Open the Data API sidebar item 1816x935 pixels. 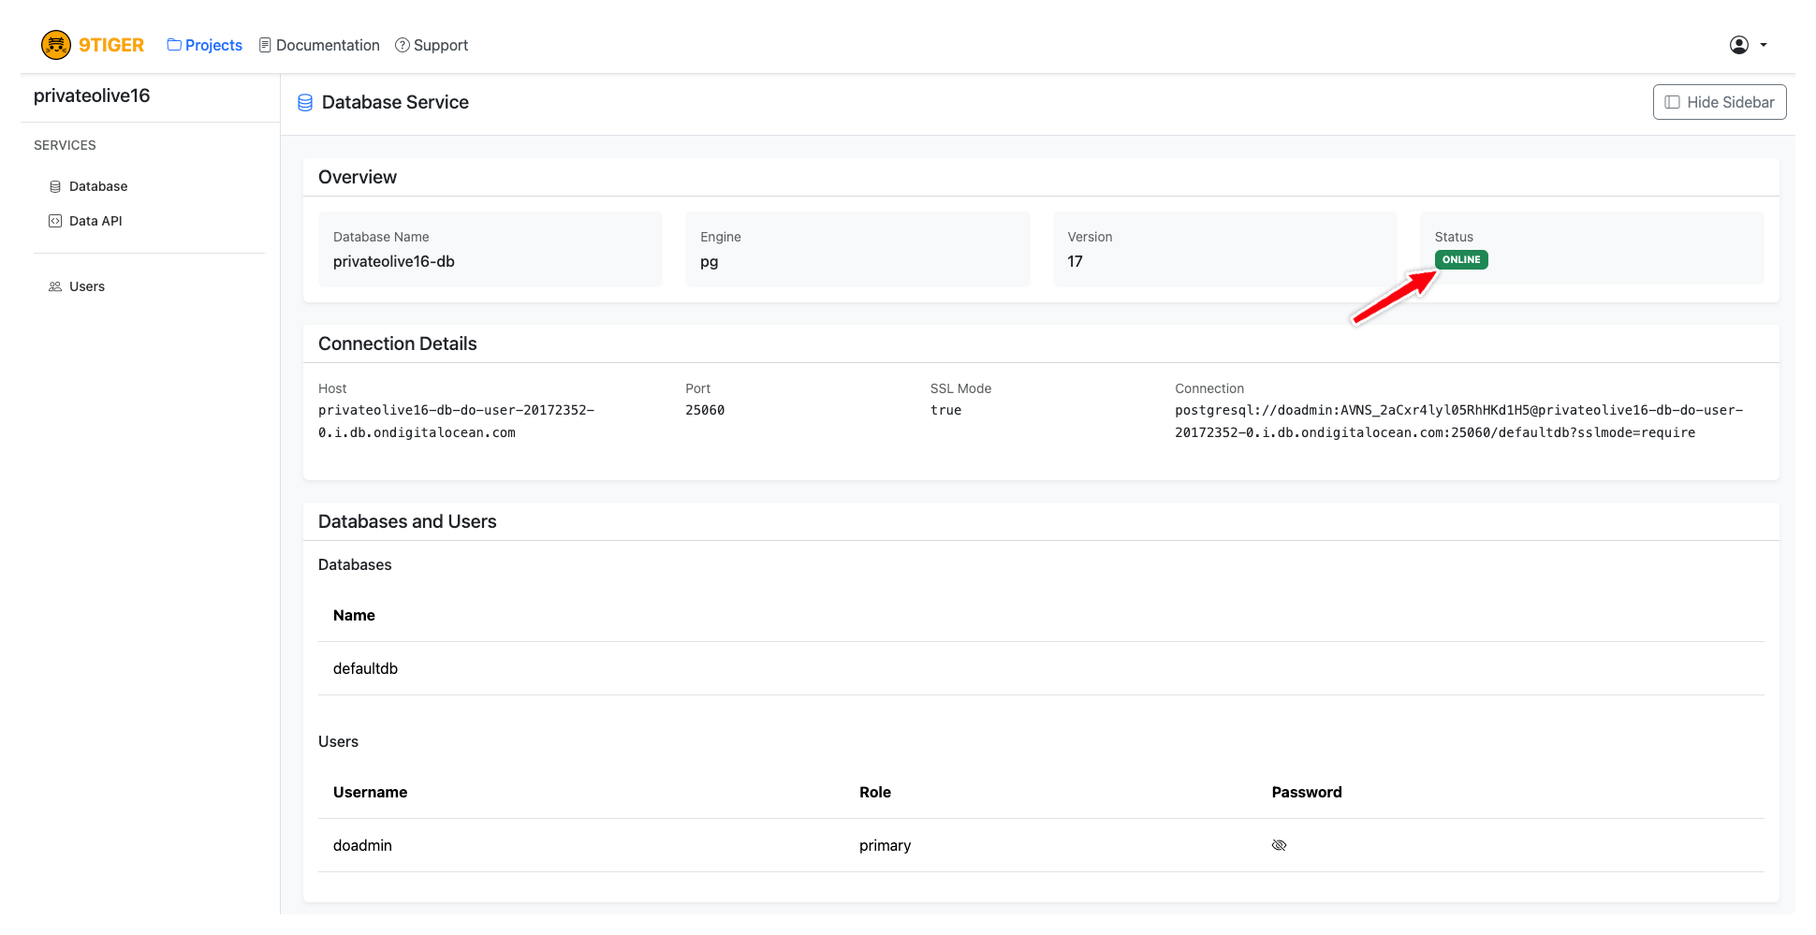click(95, 221)
